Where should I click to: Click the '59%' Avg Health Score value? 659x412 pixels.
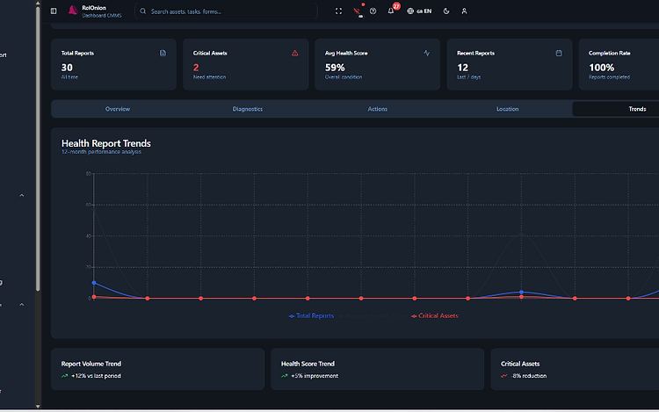tap(335, 68)
